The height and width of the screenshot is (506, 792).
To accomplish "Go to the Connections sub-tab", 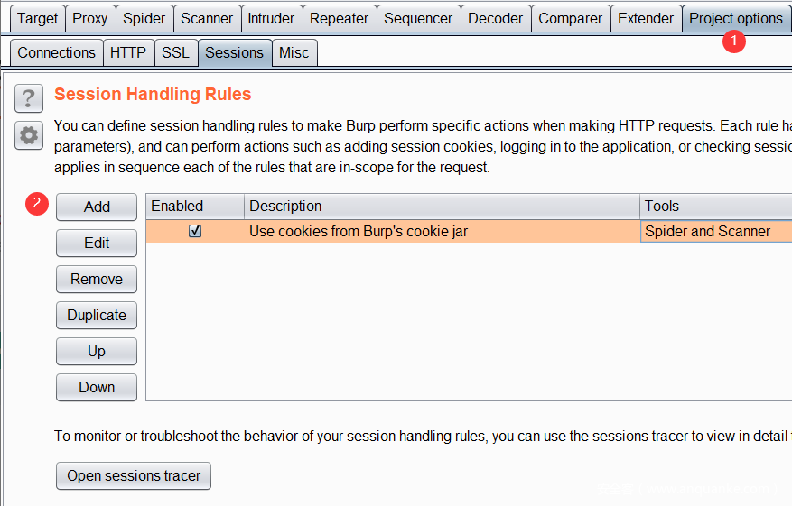I will [56, 52].
